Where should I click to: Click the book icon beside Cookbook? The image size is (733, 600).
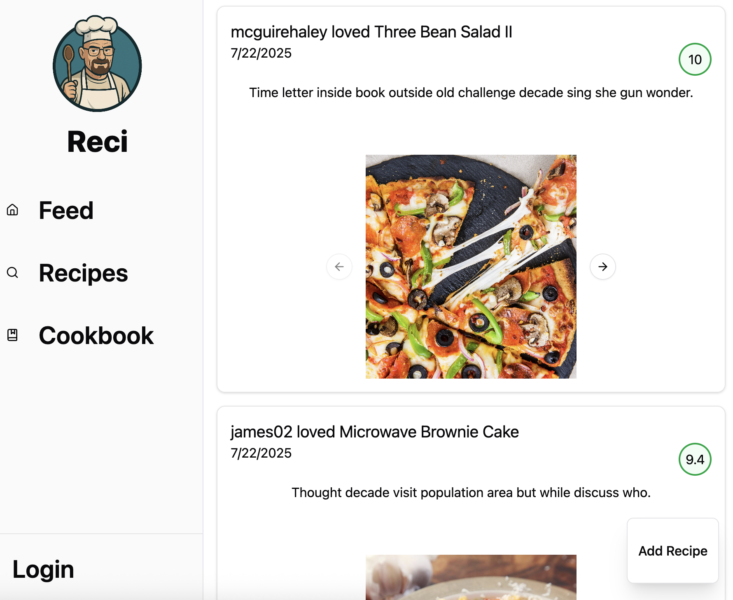point(12,335)
